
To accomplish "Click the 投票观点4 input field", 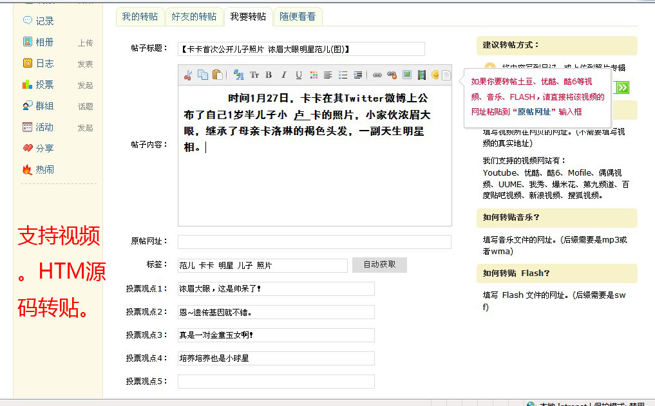I will point(276,358).
